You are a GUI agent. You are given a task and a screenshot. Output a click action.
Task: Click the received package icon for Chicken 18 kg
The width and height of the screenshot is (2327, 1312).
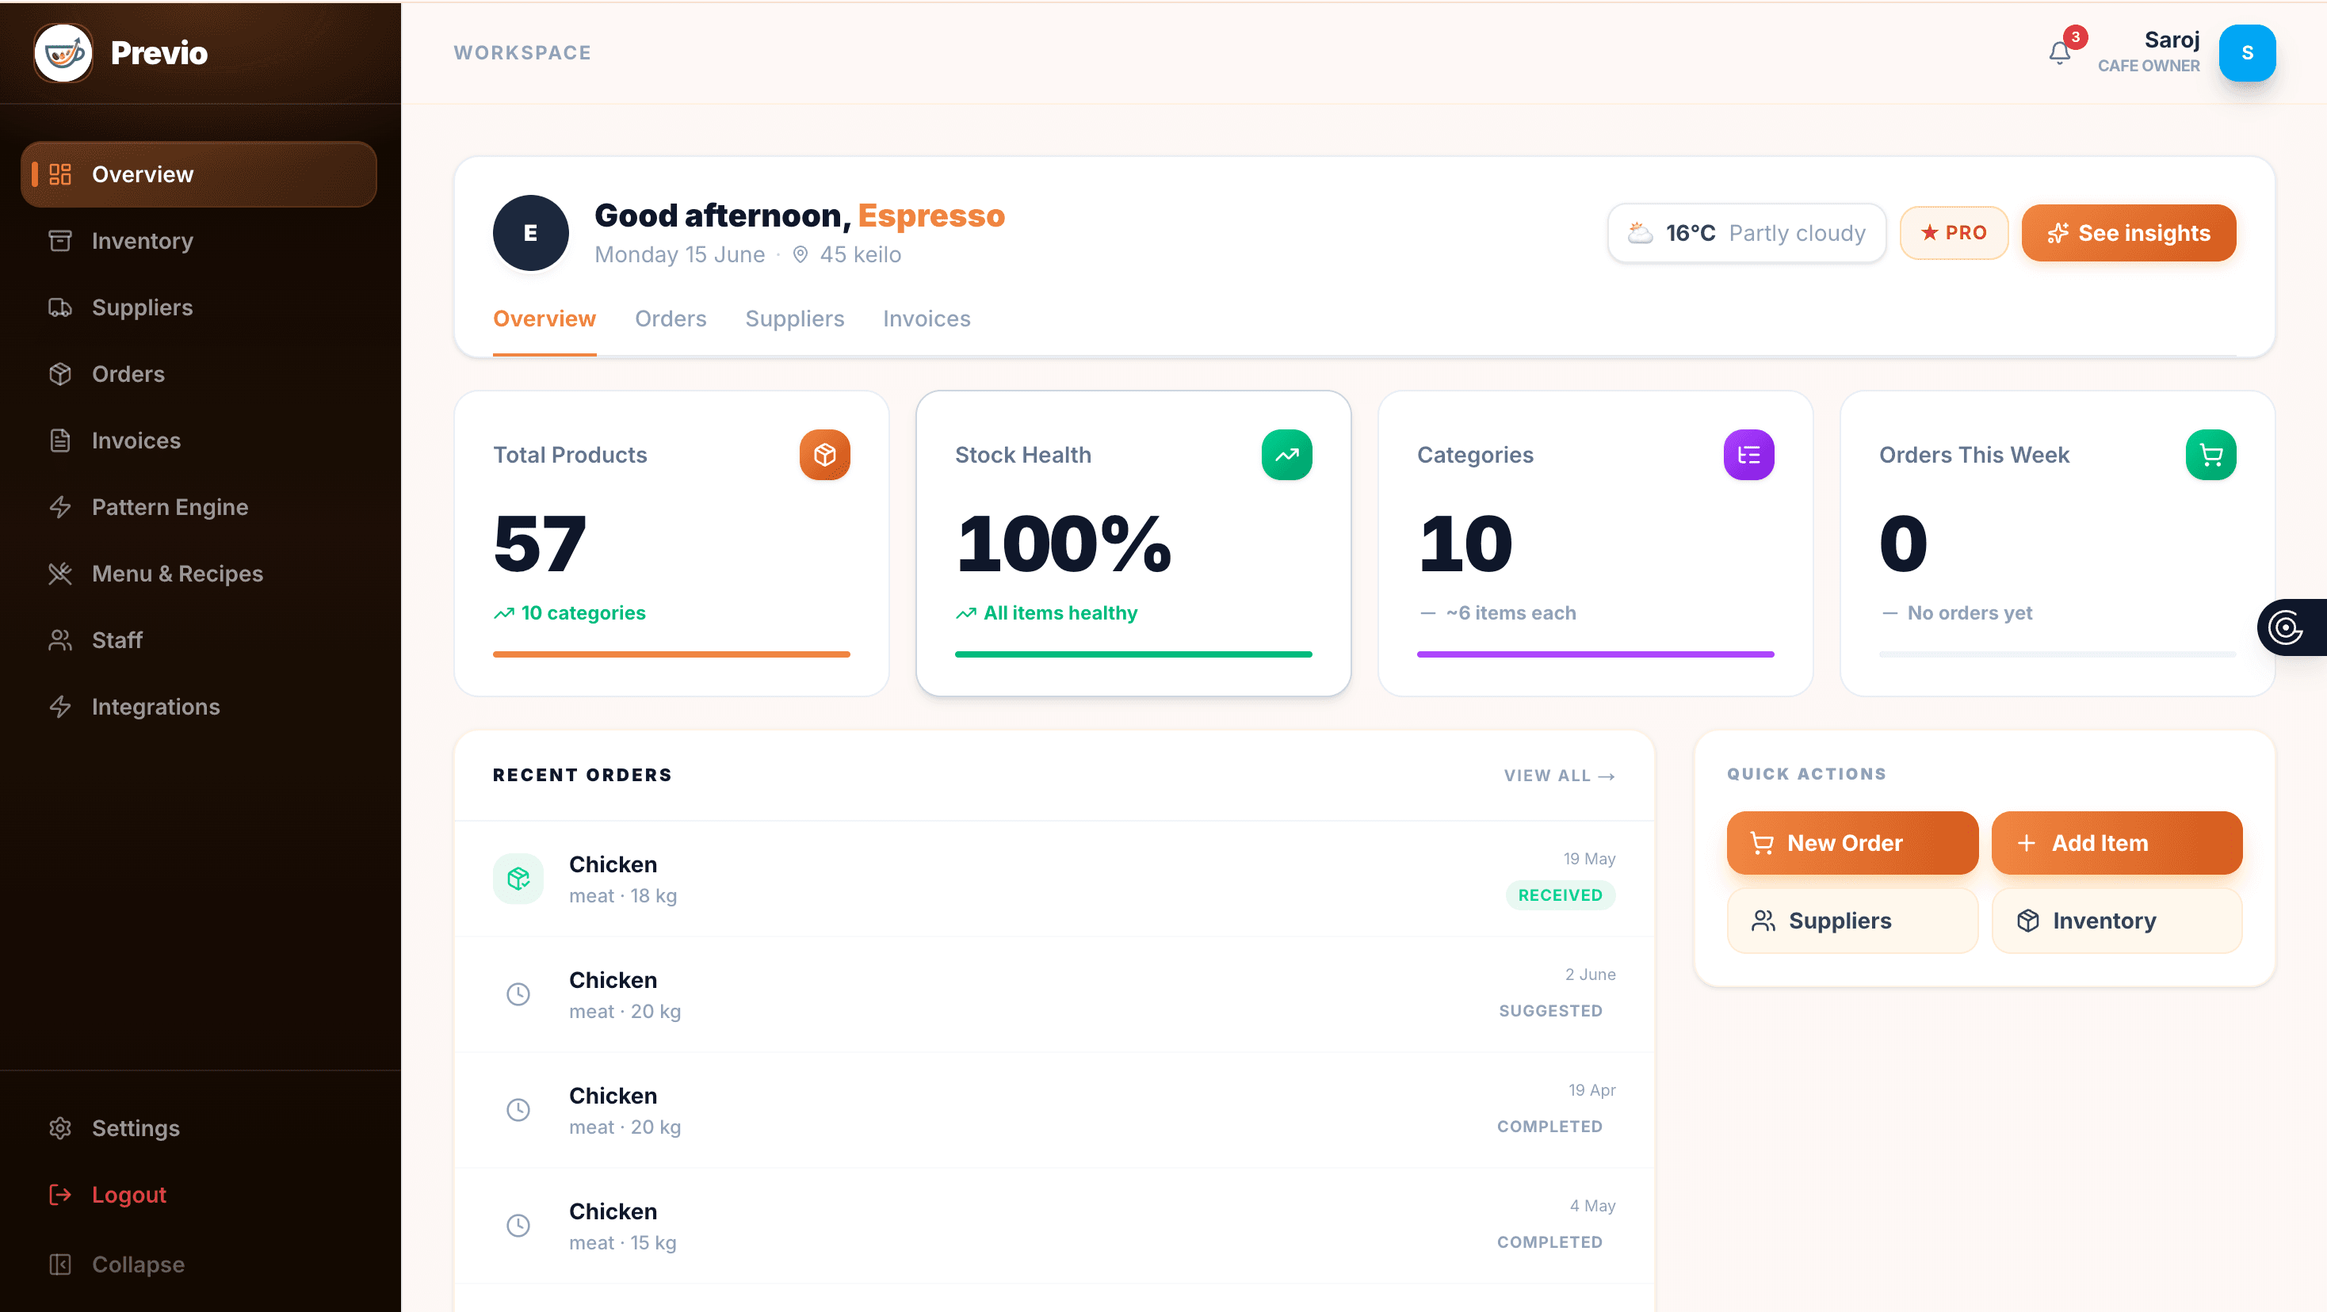[x=518, y=879]
